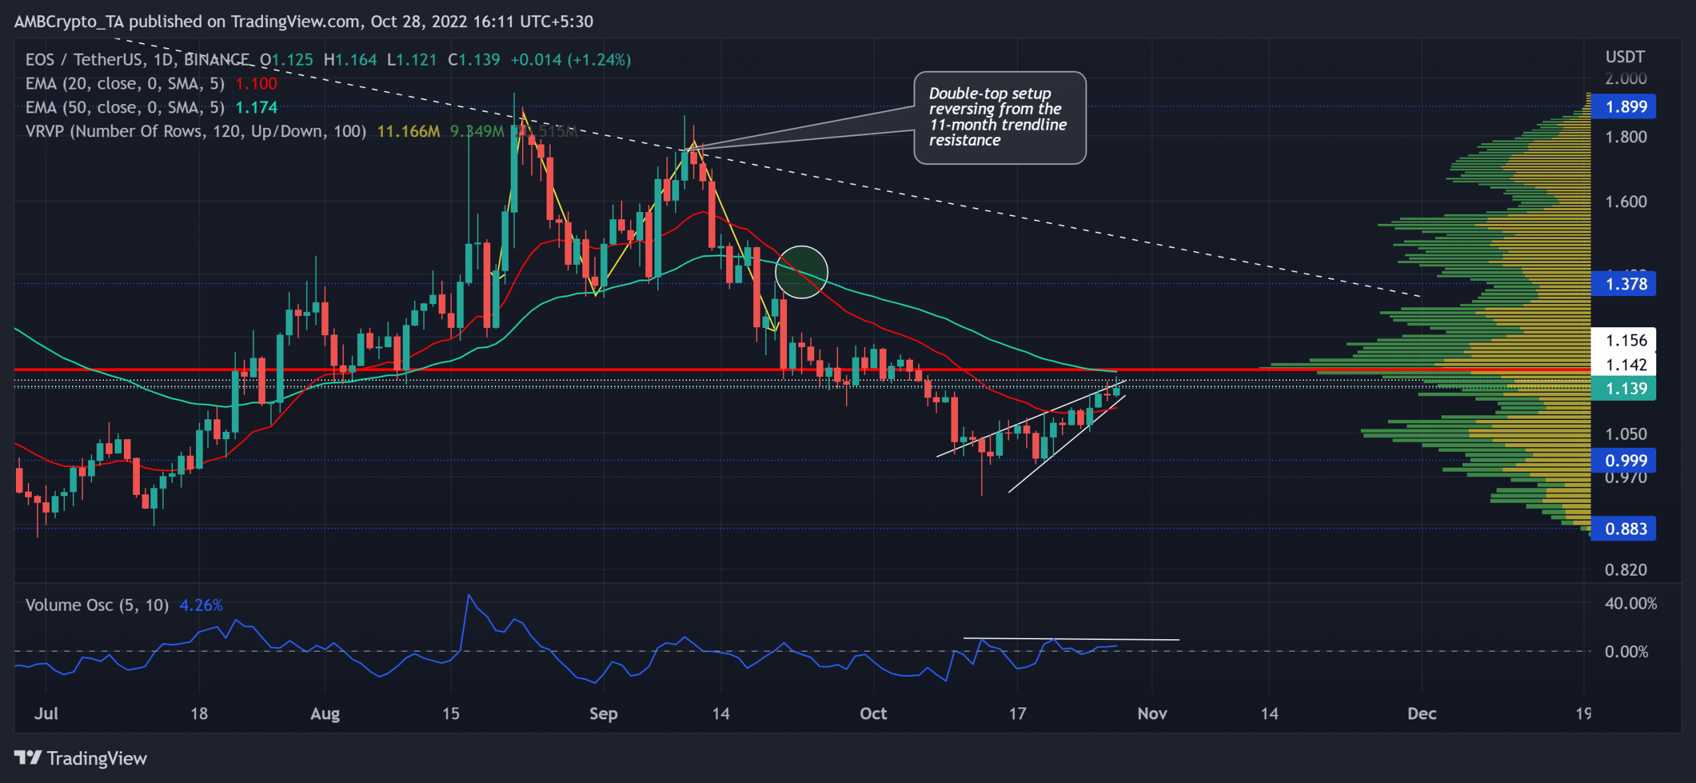This screenshot has height=783, width=1696.
Task: Click the 0.820 price scale label
Action: pos(1625,570)
